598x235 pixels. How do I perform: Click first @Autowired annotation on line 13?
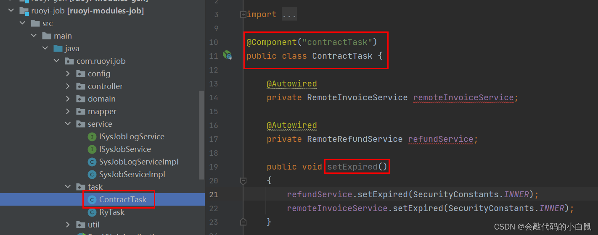pos(291,84)
